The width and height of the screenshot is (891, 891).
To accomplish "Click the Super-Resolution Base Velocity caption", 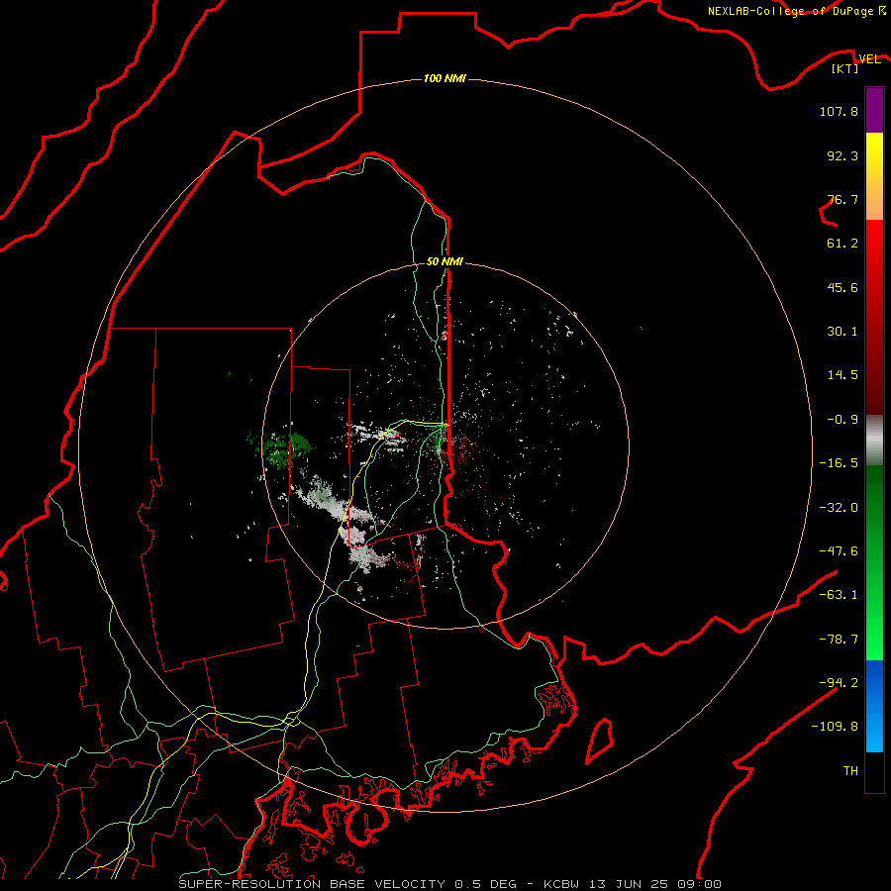I will 450,884.
